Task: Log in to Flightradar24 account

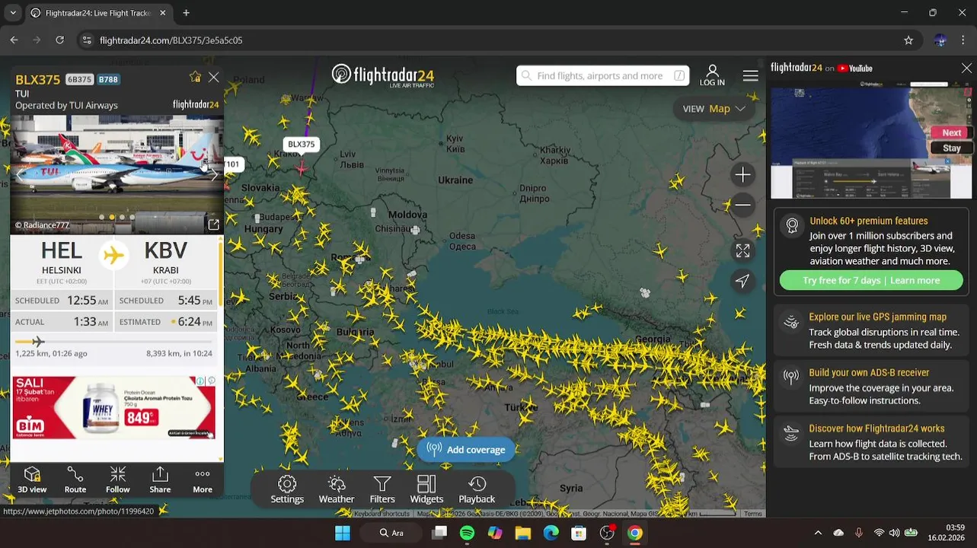Action: tap(712, 75)
